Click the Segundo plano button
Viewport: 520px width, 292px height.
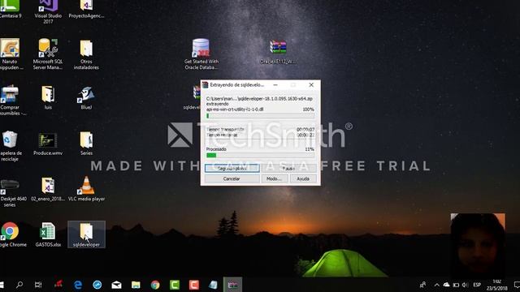click(x=232, y=168)
